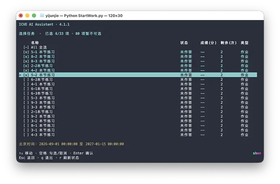280x184 pixels.
Task: Click the yellow minimize window button
Action: point(27,15)
